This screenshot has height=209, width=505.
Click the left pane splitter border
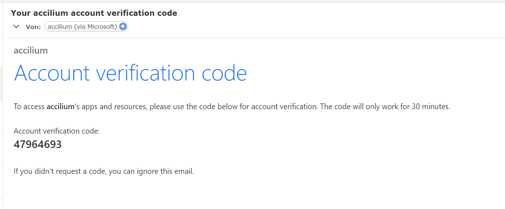coord(3,104)
